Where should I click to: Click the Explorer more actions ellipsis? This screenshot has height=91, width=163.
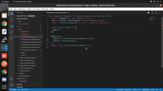[40, 13]
